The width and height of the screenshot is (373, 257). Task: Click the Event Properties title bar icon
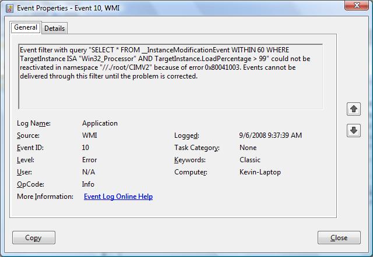pos(10,8)
